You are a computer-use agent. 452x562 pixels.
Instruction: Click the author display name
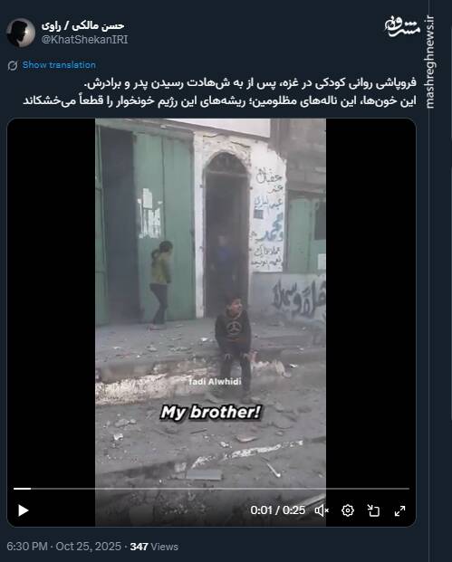[x=82, y=26]
